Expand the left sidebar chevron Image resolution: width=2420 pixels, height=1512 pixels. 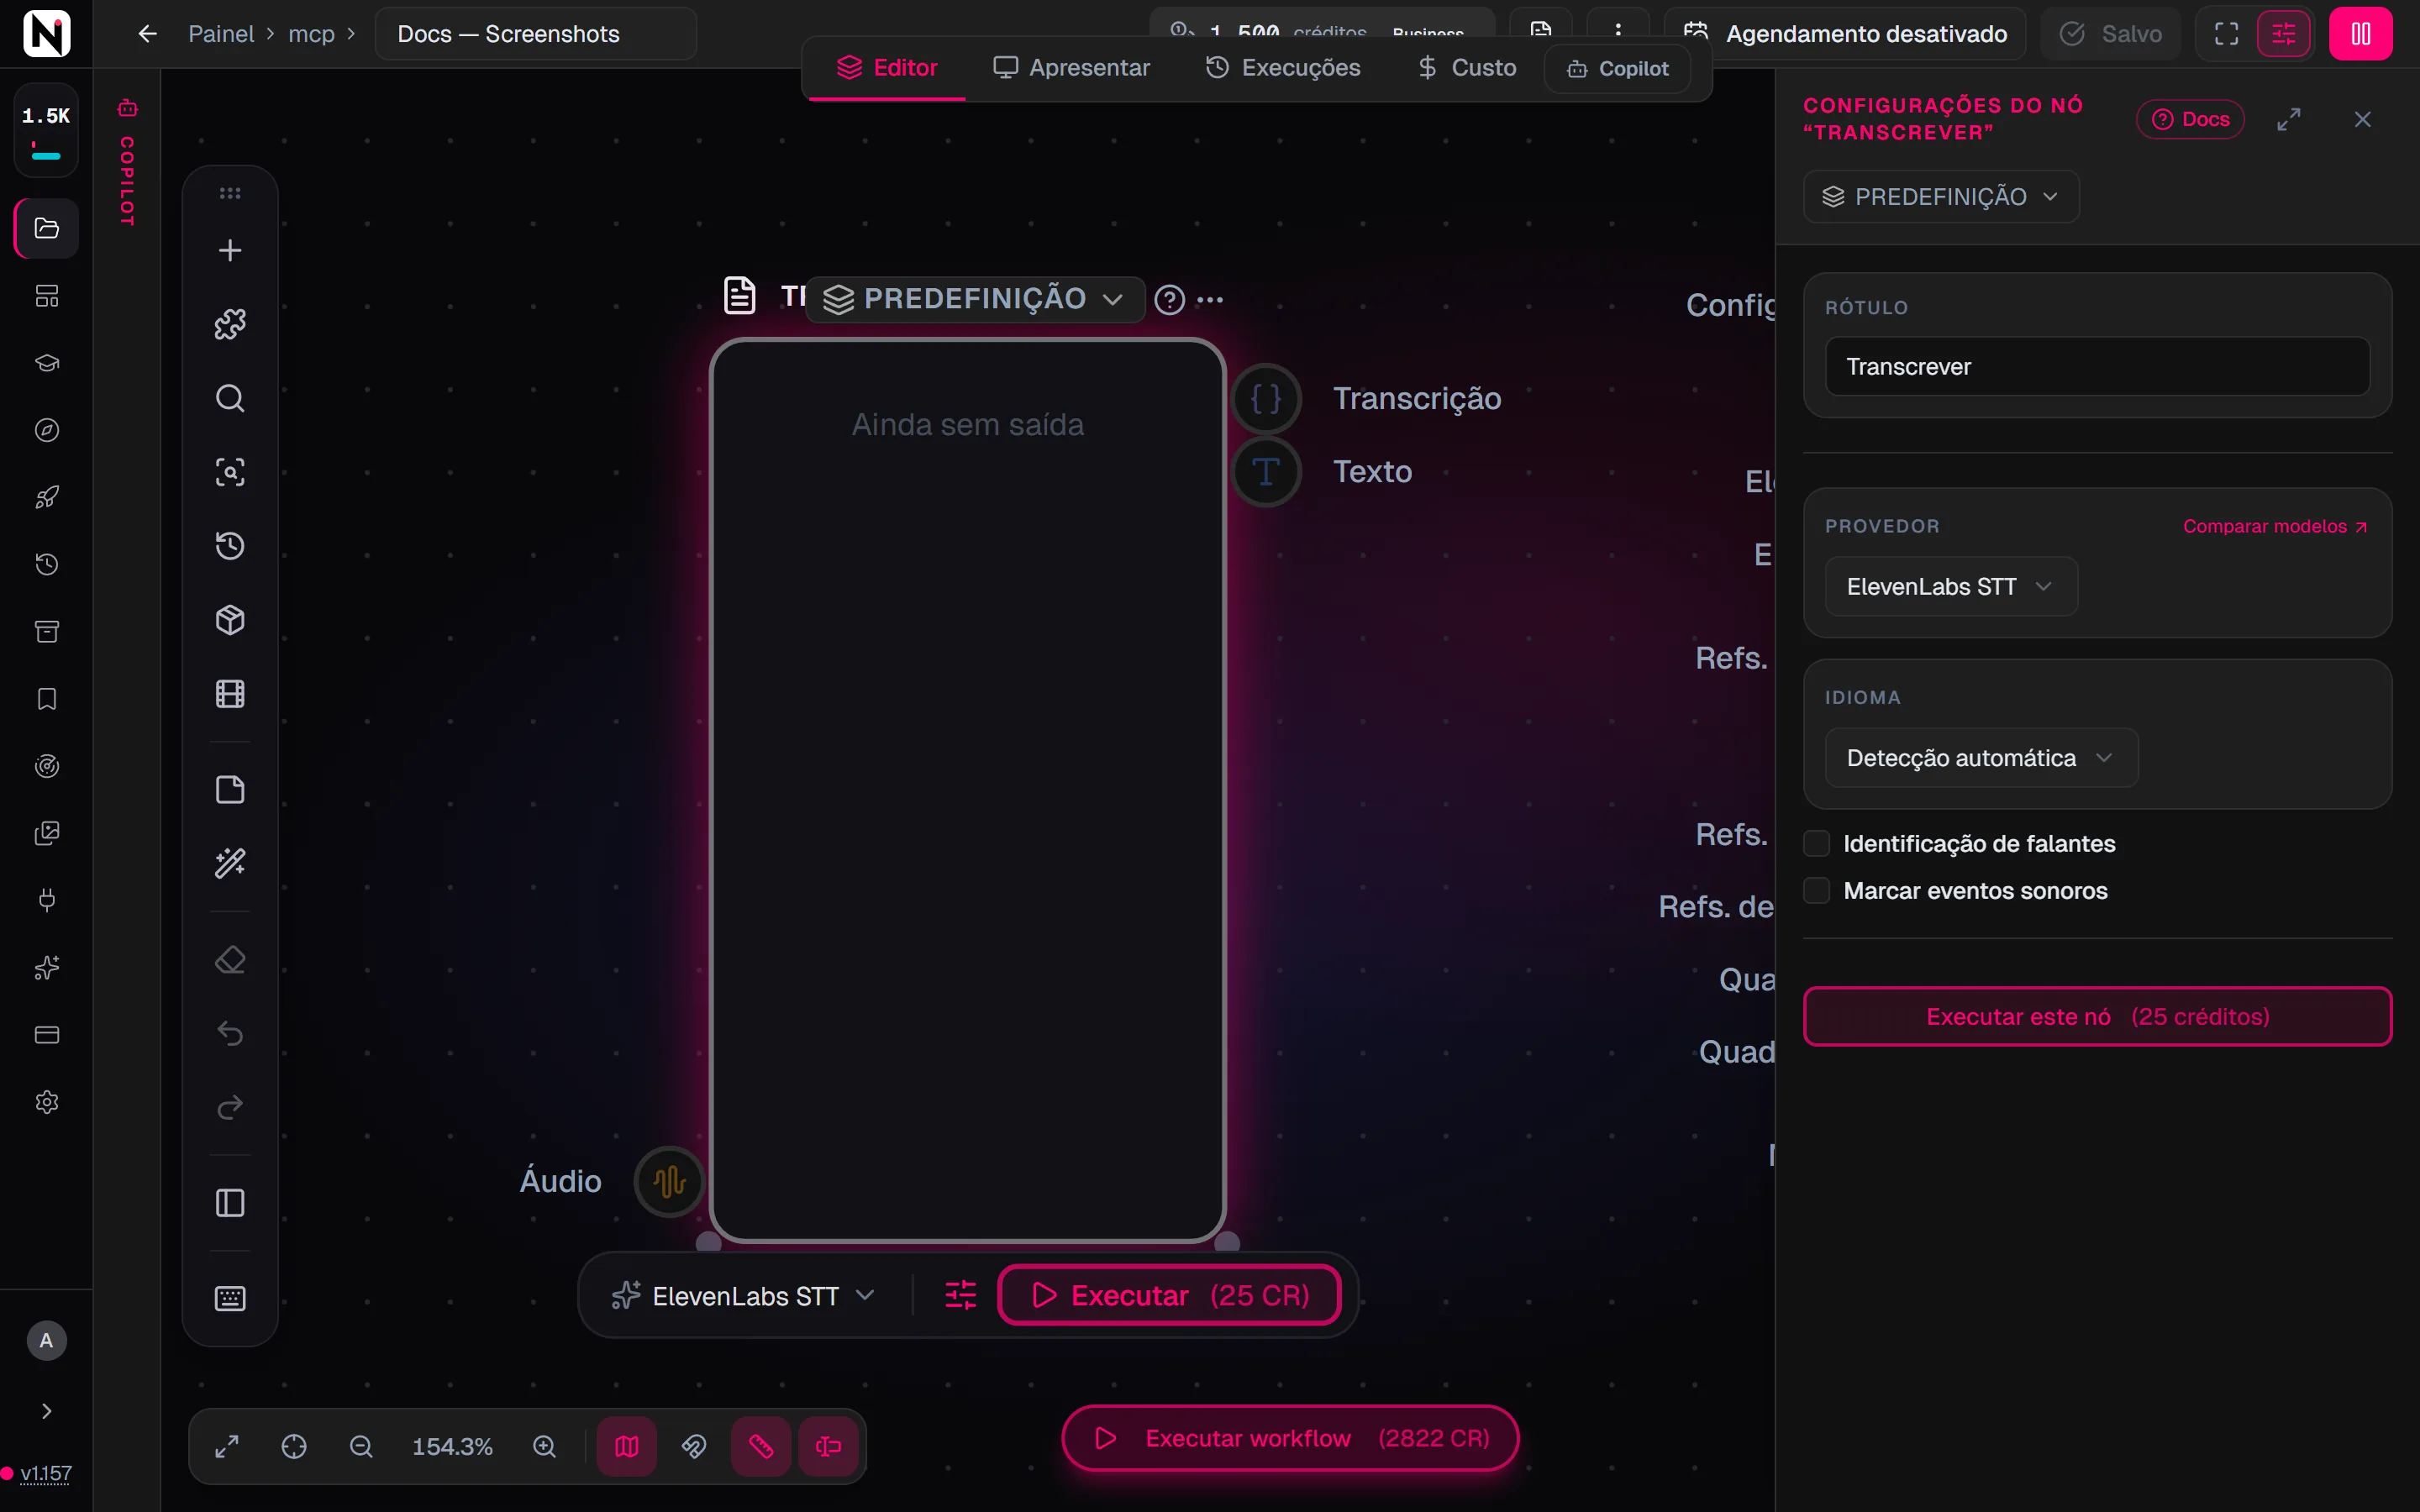47,1411
